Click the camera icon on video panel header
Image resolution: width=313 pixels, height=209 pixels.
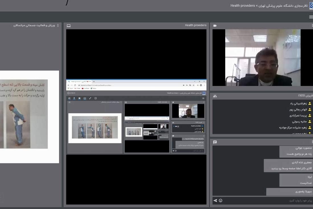(x=215, y=26)
